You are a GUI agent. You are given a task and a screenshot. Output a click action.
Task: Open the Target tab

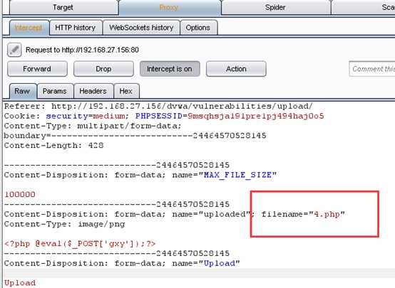point(63,8)
